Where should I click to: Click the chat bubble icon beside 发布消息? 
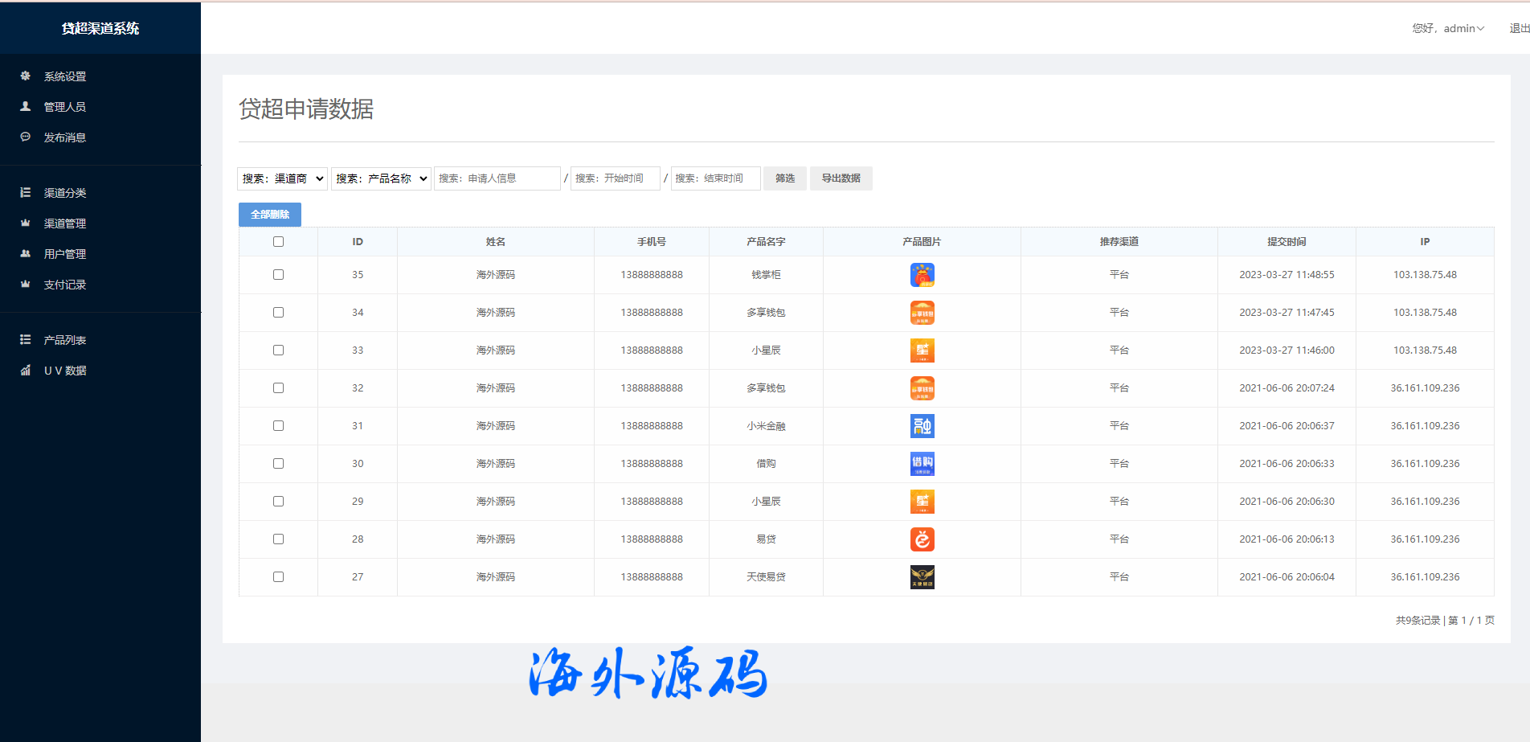click(26, 137)
